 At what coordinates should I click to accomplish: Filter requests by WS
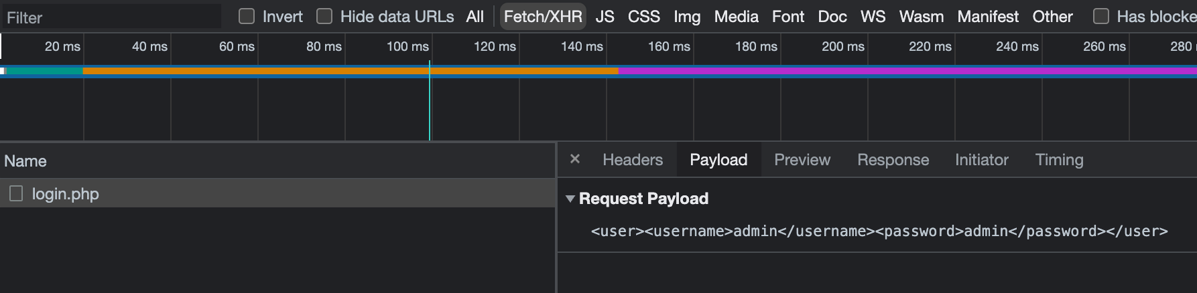click(x=873, y=17)
